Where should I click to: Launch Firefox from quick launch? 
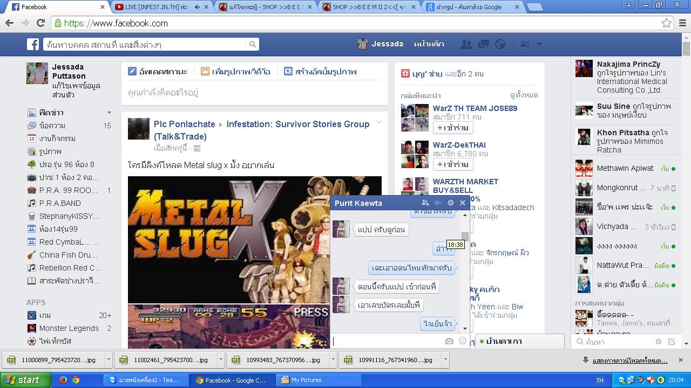click(x=63, y=380)
